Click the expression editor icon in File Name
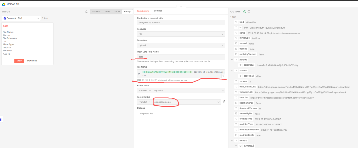This screenshot has width=358, height=148. [223, 76]
